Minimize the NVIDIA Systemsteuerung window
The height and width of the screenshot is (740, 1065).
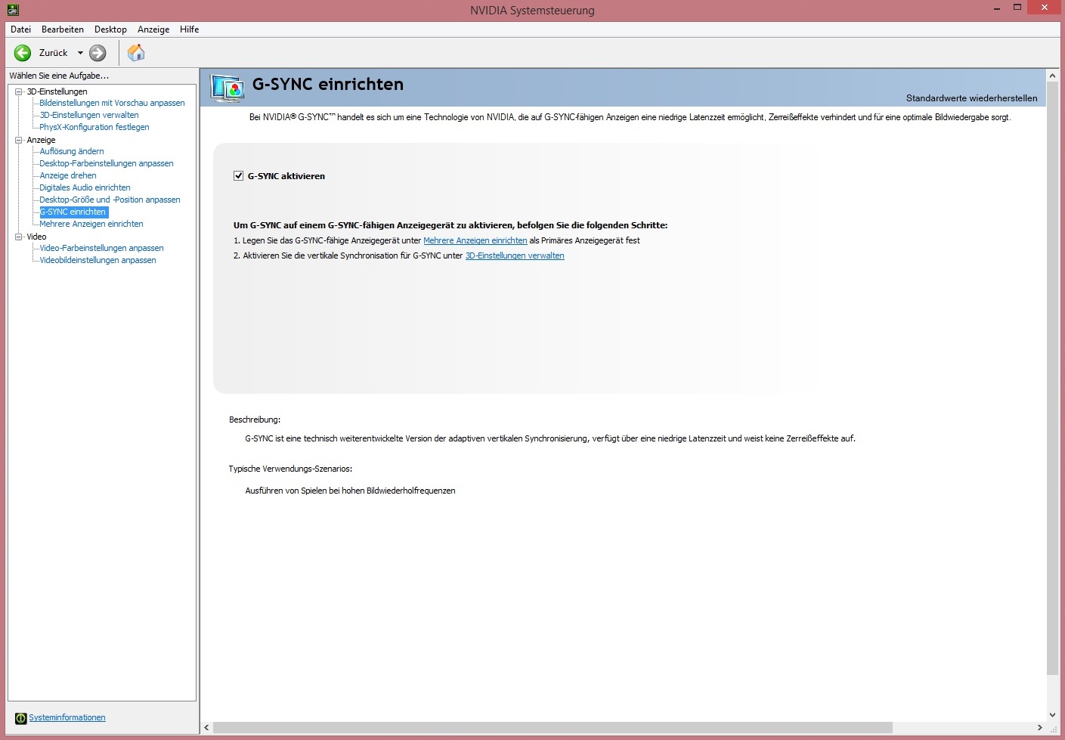996,8
